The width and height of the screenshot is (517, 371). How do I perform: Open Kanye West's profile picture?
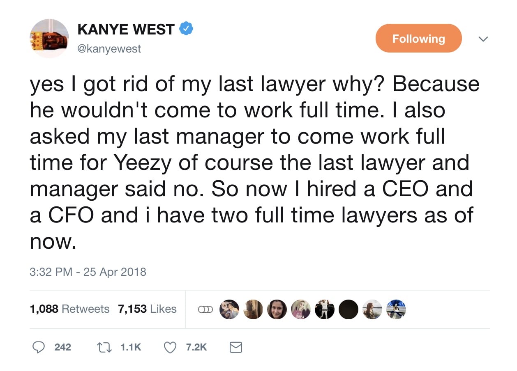[49, 39]
